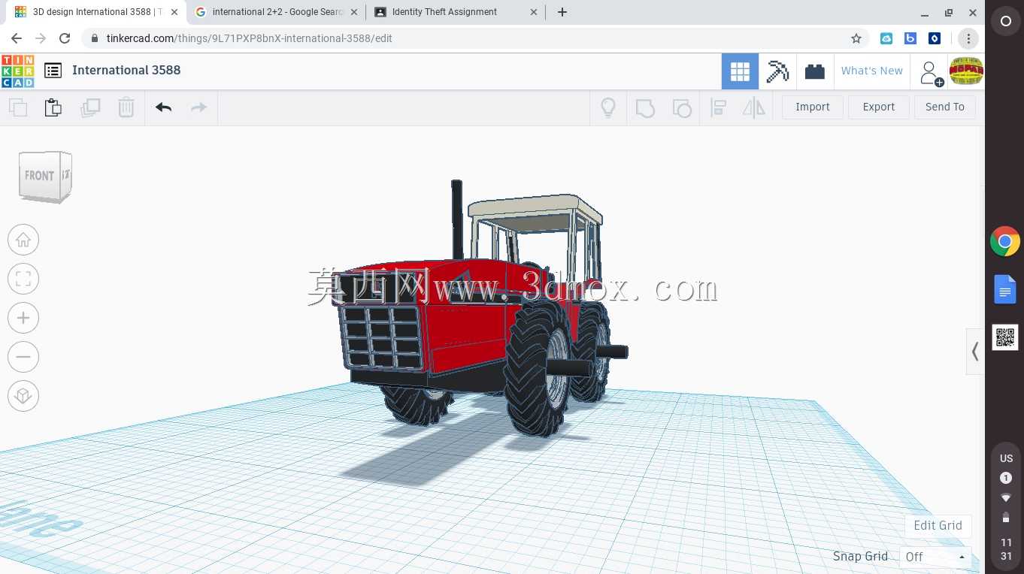
Task: Open the Bricks mode icon
Action: pyautogui.click(x=815, y=71)
